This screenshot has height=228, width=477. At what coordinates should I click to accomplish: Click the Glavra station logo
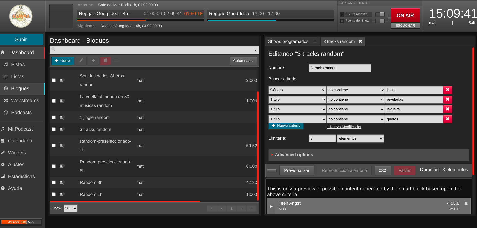click(21, 16)
